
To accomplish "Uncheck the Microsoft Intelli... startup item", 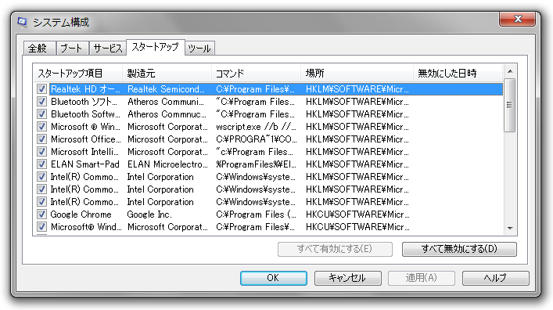I will [41, 152].
